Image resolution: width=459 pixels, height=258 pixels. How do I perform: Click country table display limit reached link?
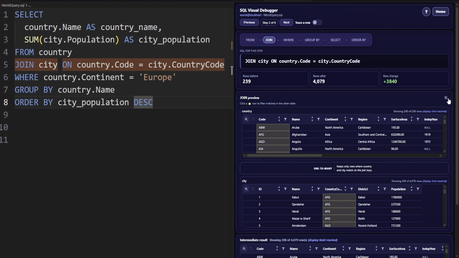(x=435, y=111)
